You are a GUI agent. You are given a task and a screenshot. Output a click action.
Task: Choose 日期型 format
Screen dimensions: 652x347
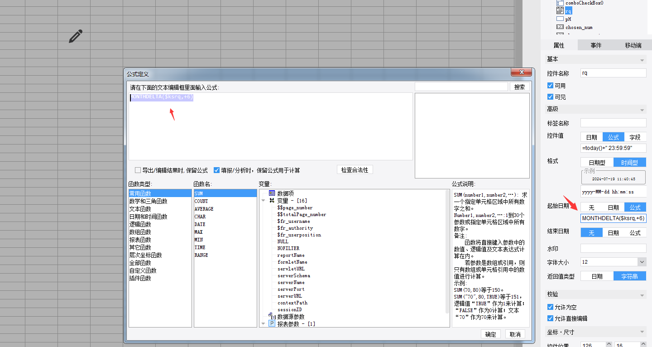597,162
